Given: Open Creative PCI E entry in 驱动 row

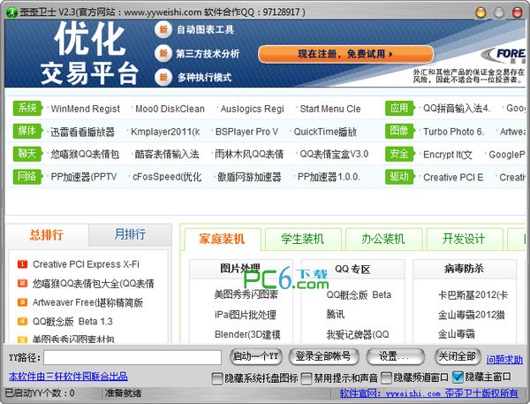Looking at the screenshot, I should point(453,178).
